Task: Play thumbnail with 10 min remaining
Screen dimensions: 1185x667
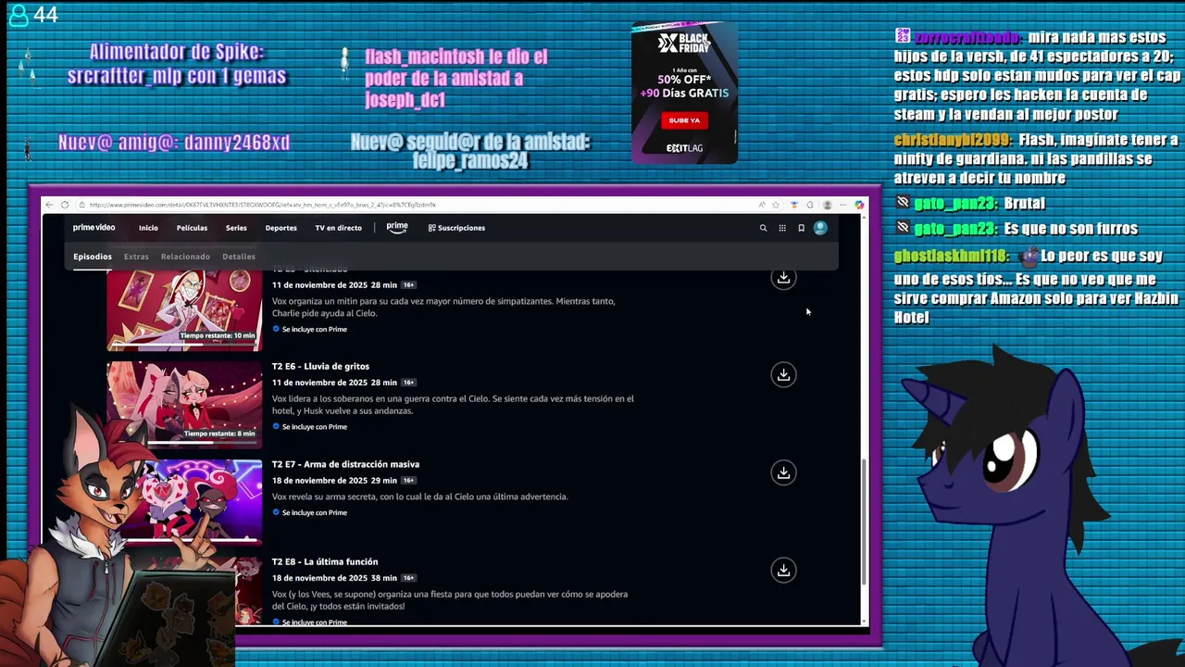Action: click(184, 310)
